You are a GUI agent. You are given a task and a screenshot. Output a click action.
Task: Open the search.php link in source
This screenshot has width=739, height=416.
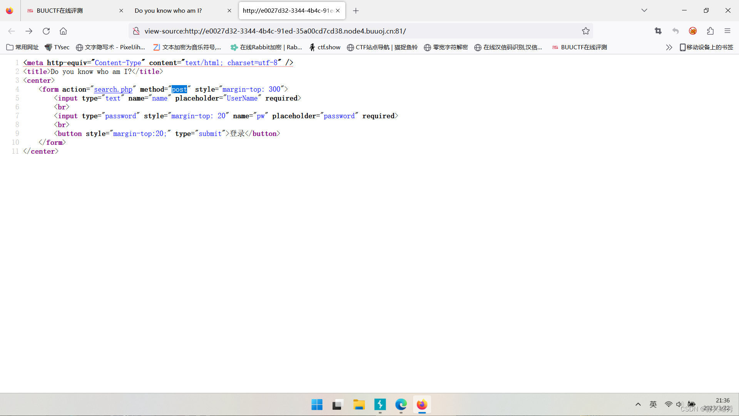coord(113,89)
